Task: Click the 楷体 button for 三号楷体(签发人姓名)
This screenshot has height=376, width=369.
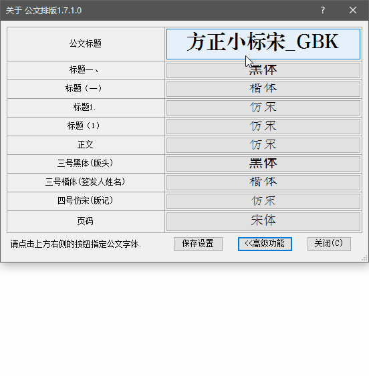Action: pyautogui.click(x=263, y=182)
